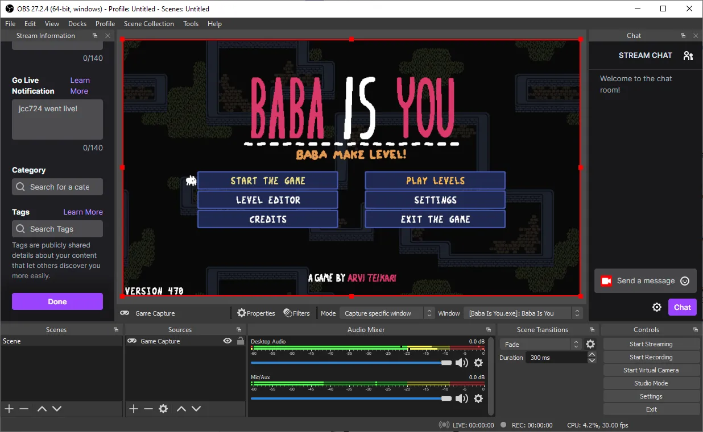The width and height of the screenshot is (703, 432).
Task: Click Start Recording button
Action: click(x=651, y=357)
